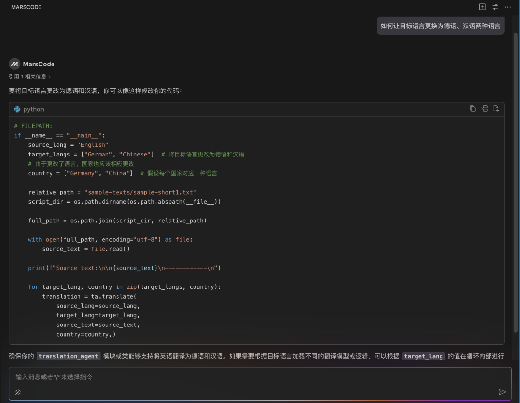Insert code at cursor icon
Image resolution: width=520 pixels, height=403 pixels.
click(484, 109)
